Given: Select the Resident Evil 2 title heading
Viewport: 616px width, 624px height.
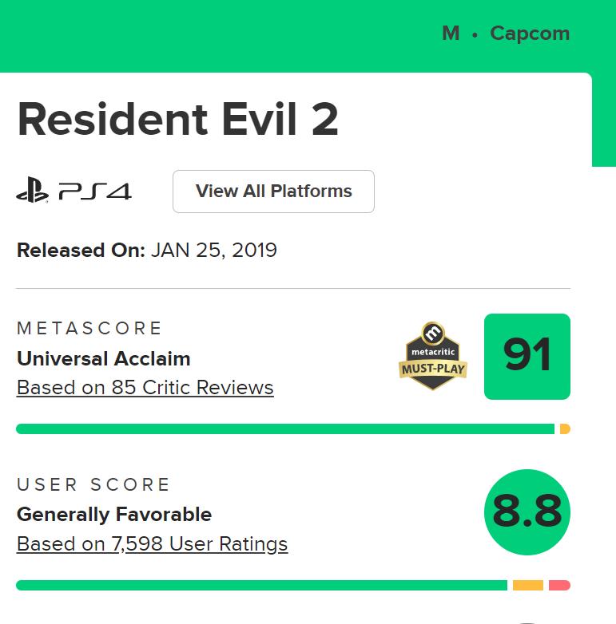Looking at the screenshot, I should [177, 120].
